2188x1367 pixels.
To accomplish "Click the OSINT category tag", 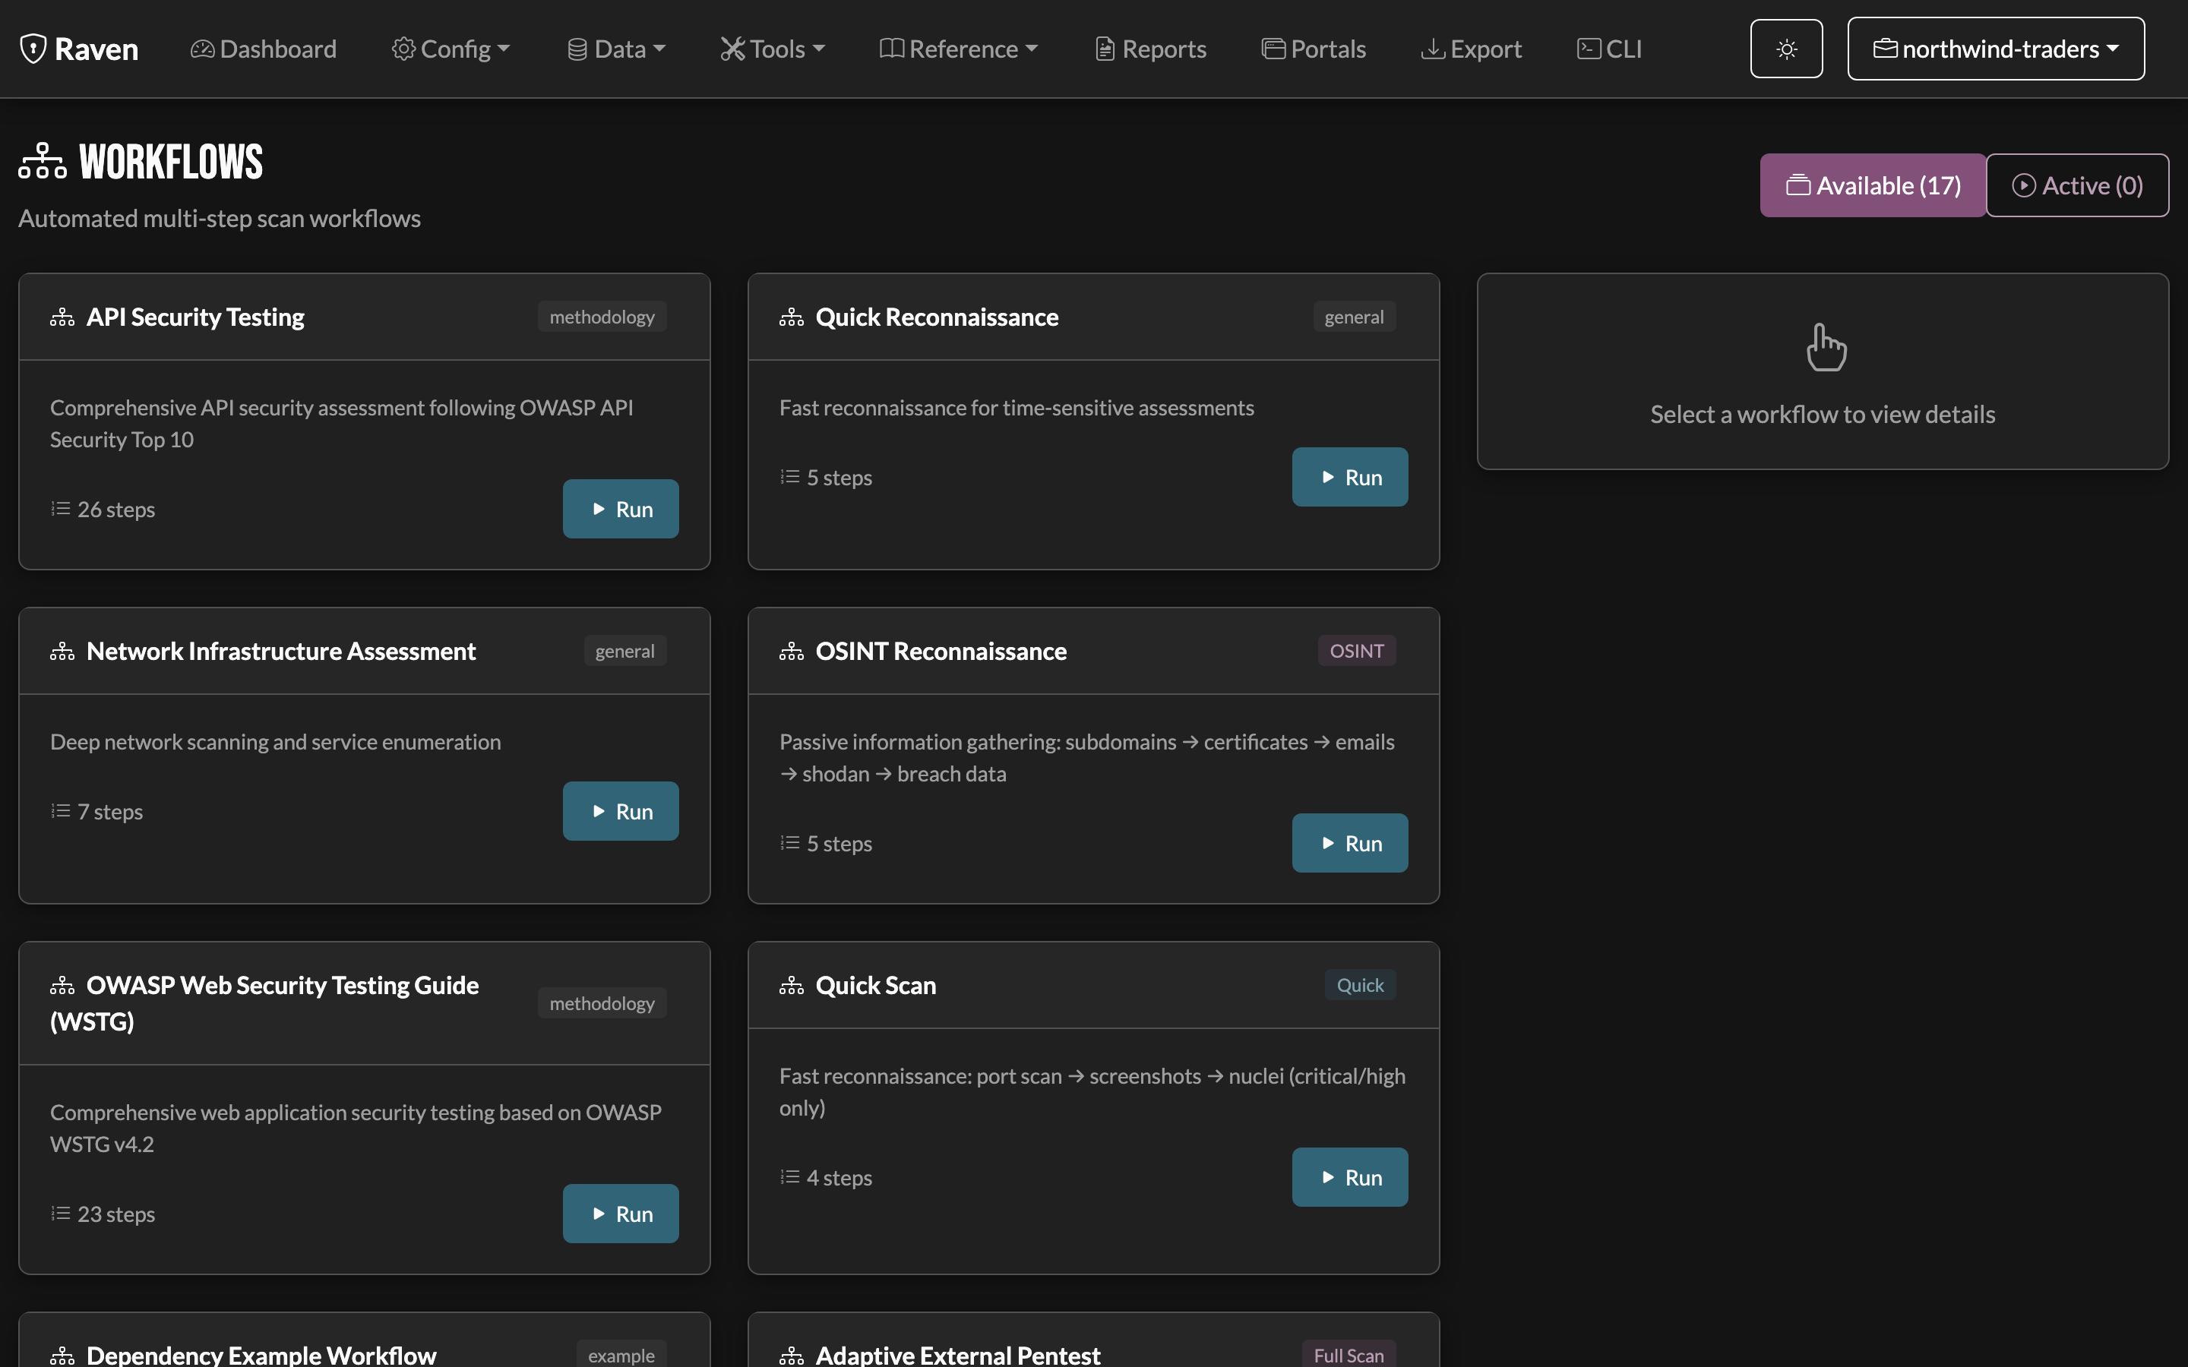I will coord(1356,651).
